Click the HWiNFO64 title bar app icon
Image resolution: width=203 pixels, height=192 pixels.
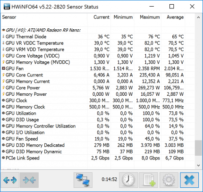click(x=7, y=7)
